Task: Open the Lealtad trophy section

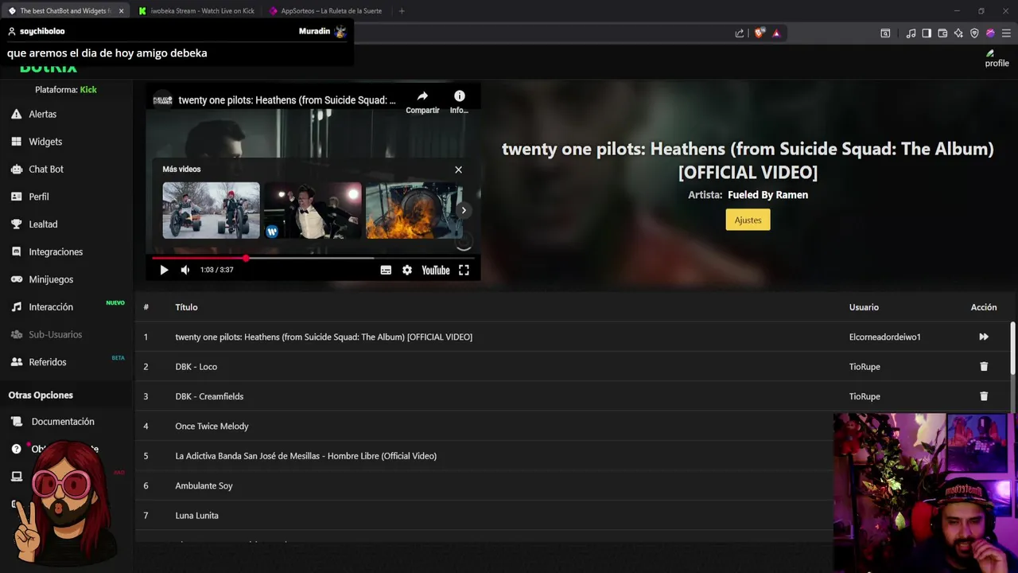Action: [x=42, y=224]
